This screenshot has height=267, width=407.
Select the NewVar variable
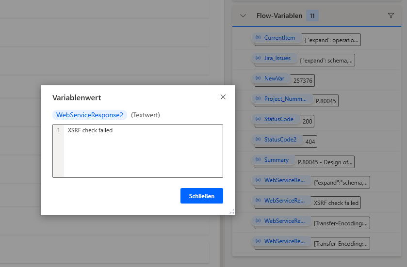tap(271, 79)
